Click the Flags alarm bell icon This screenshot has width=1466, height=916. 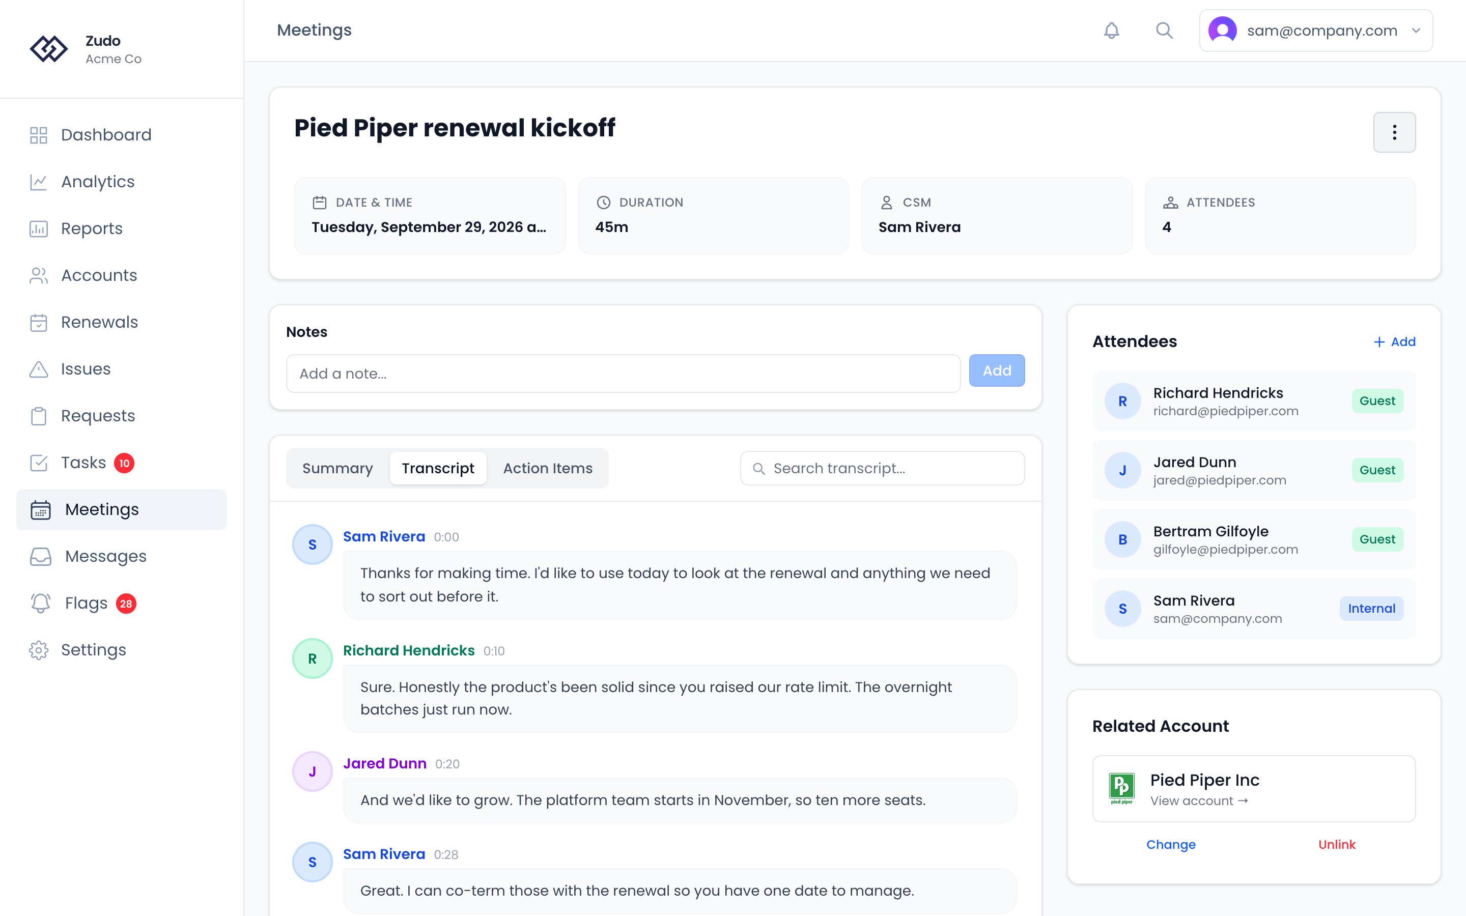(41, 603)
